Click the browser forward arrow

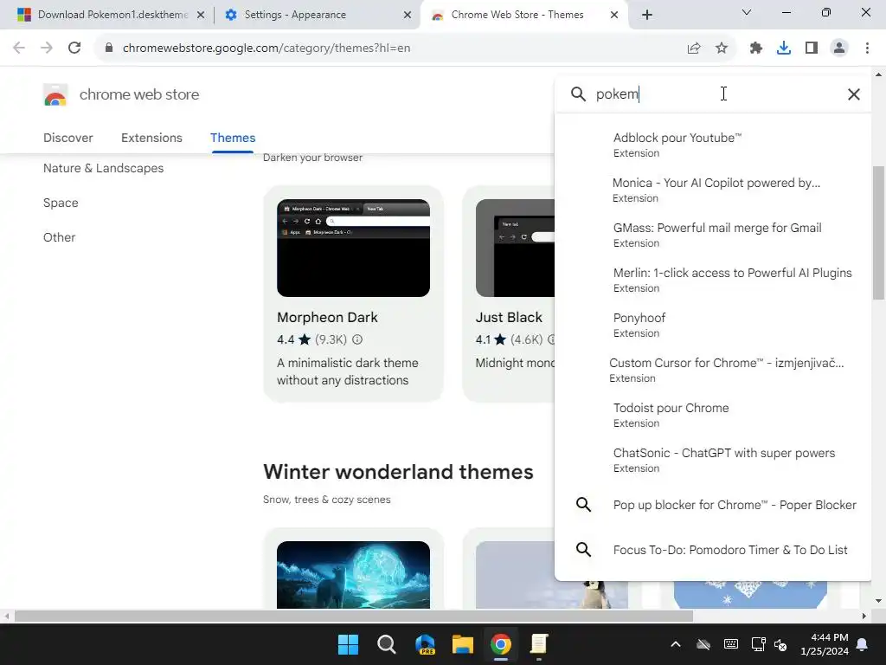(47, 48)
